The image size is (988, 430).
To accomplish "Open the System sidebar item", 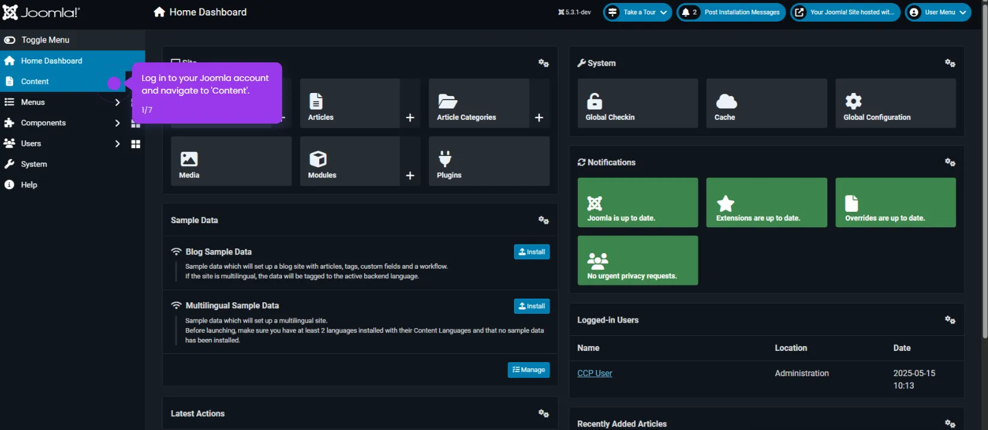I will tap(34, 164).
